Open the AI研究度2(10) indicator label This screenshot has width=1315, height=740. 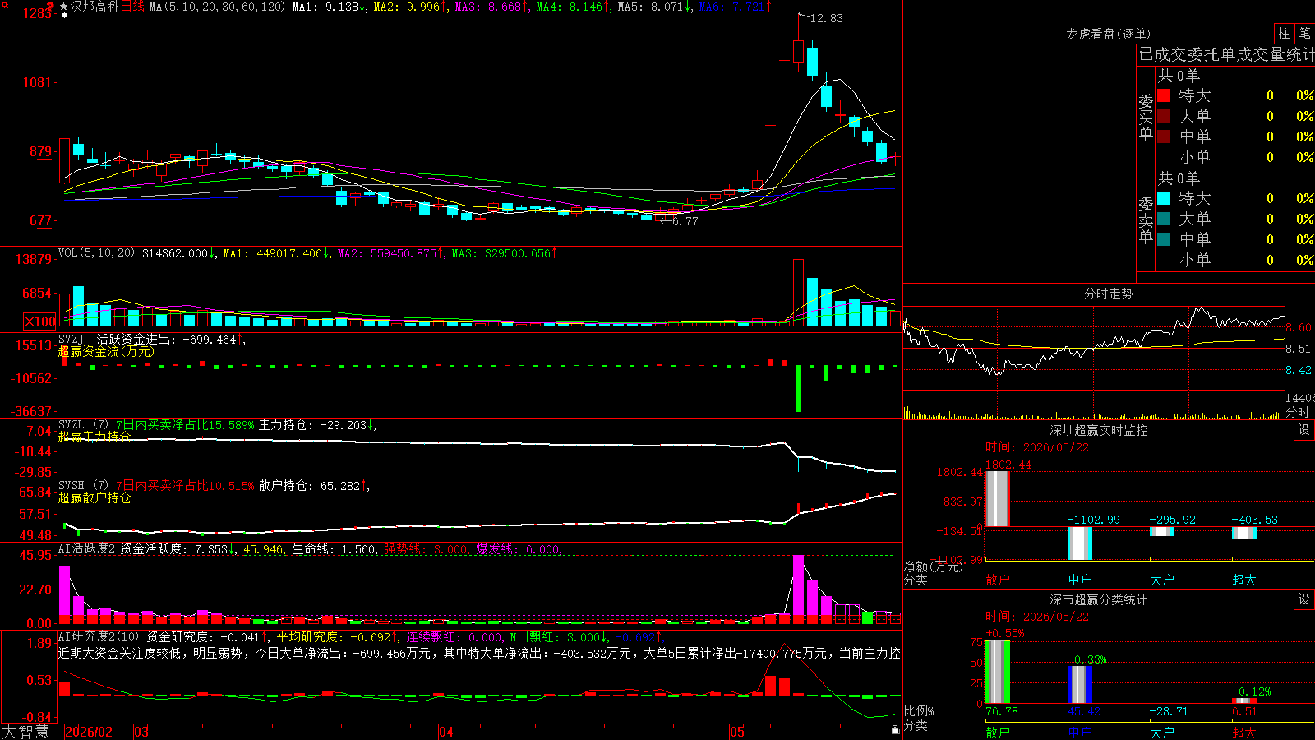click(99, 636)
